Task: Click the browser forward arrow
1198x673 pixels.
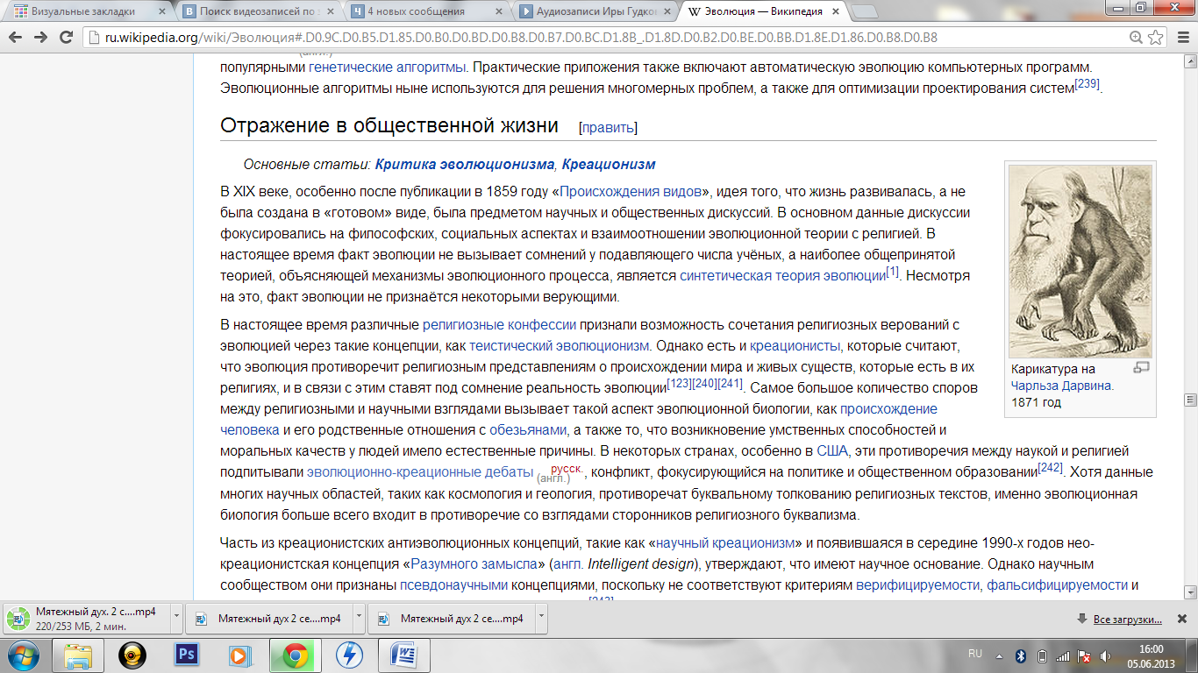Action: click(x=40, y=37)
